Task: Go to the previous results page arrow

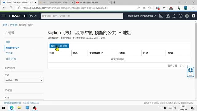Action: click(180, 66)
